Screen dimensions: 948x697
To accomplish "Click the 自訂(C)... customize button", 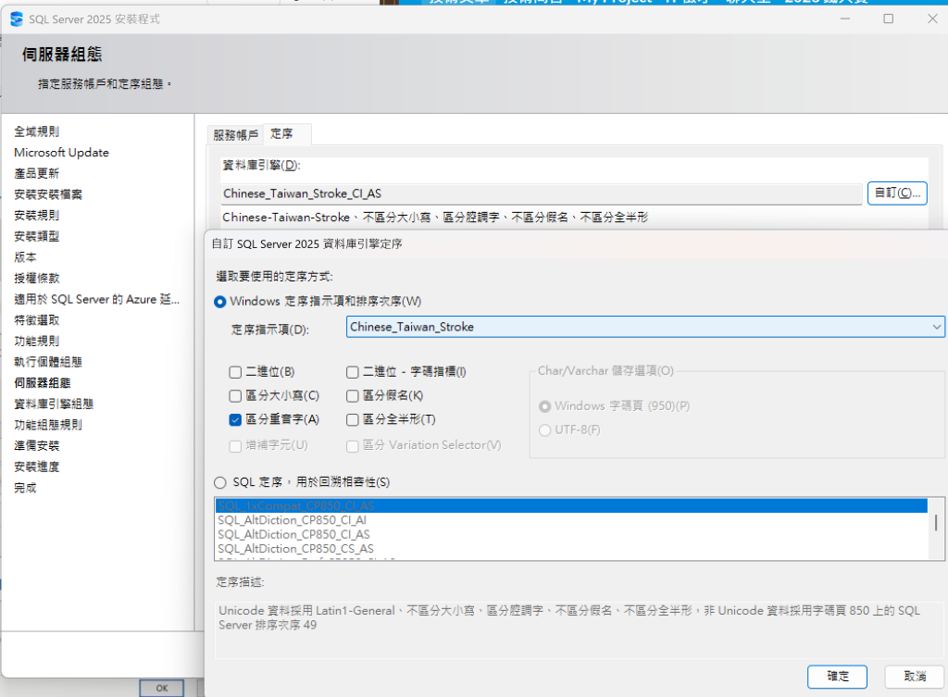I will [897, 193].
